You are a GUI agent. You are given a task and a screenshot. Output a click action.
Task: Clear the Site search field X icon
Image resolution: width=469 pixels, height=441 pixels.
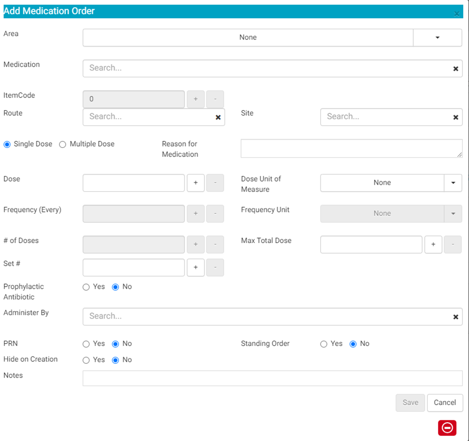456,117
